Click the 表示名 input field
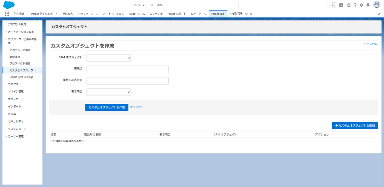This screenshot has width=384, height=187. (127, 69)
